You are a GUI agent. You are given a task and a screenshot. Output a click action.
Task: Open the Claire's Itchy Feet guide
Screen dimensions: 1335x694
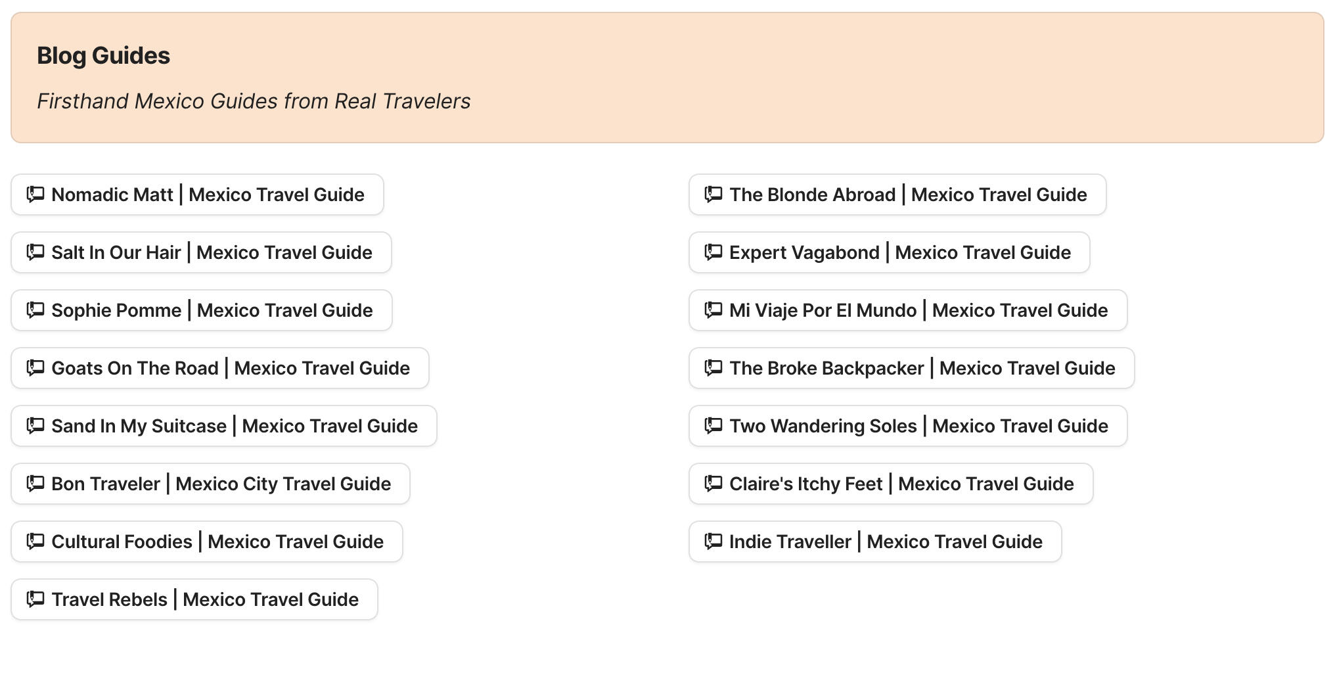tap(890, 484)
